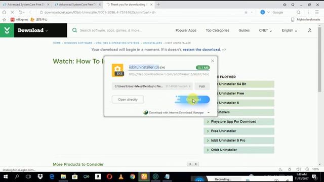Open Guides in the navigation
The image size is (324, 182).
click(x=244, y=30)
